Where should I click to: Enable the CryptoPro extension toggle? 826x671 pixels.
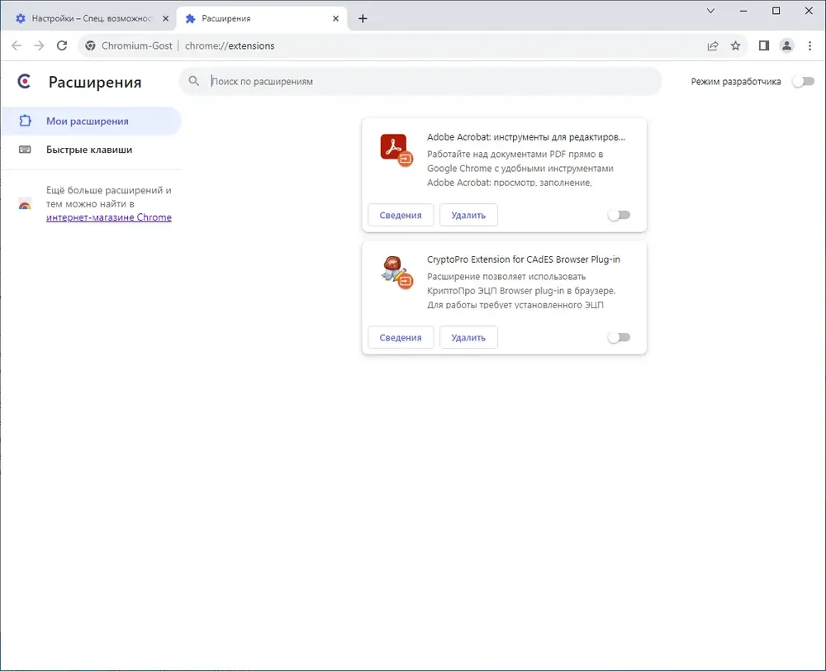(619, 337)
